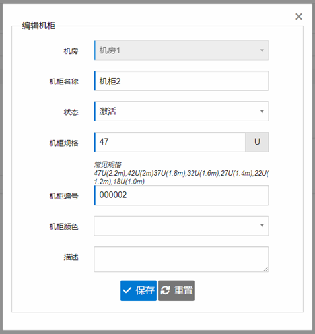Click the 机柜颜色 label
This screenshot has height=334, width=315.
tap(63, 226)
